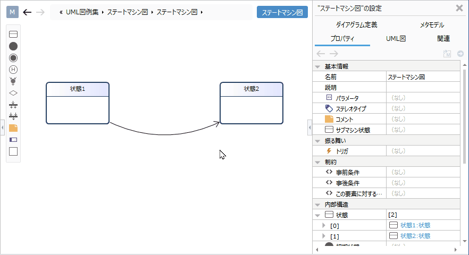Expand the [1] state entry
The width and height of the screenshot is (469, 255).
324,236
